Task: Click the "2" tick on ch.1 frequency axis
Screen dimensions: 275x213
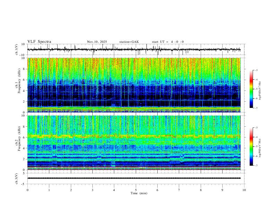Action: coord(24,102)
